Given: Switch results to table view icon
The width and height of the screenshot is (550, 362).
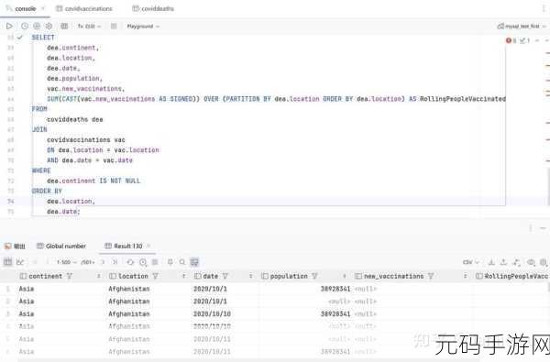Looking at the screenshot, I should tap(7, 262).
